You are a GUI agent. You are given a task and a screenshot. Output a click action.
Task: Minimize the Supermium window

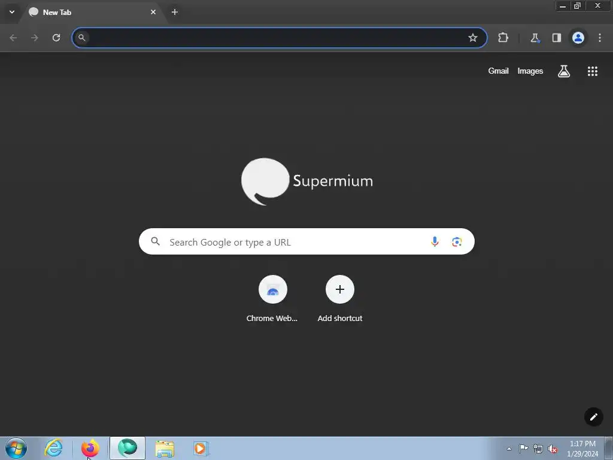pyautogui.click(x=563, y=5)
